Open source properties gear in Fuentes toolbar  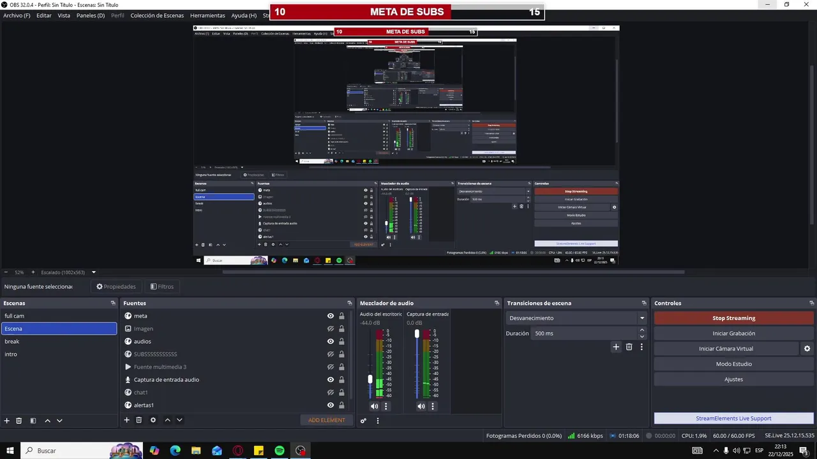point(153,420)
